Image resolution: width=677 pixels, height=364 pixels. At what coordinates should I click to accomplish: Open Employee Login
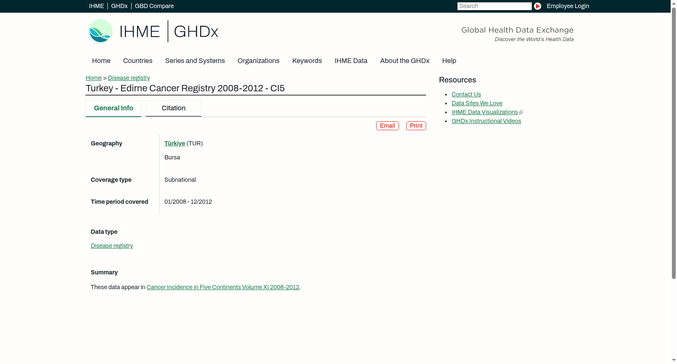(568, 6)
